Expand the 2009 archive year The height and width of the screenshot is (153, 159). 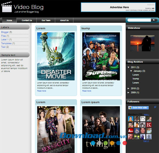coord(128,93)
